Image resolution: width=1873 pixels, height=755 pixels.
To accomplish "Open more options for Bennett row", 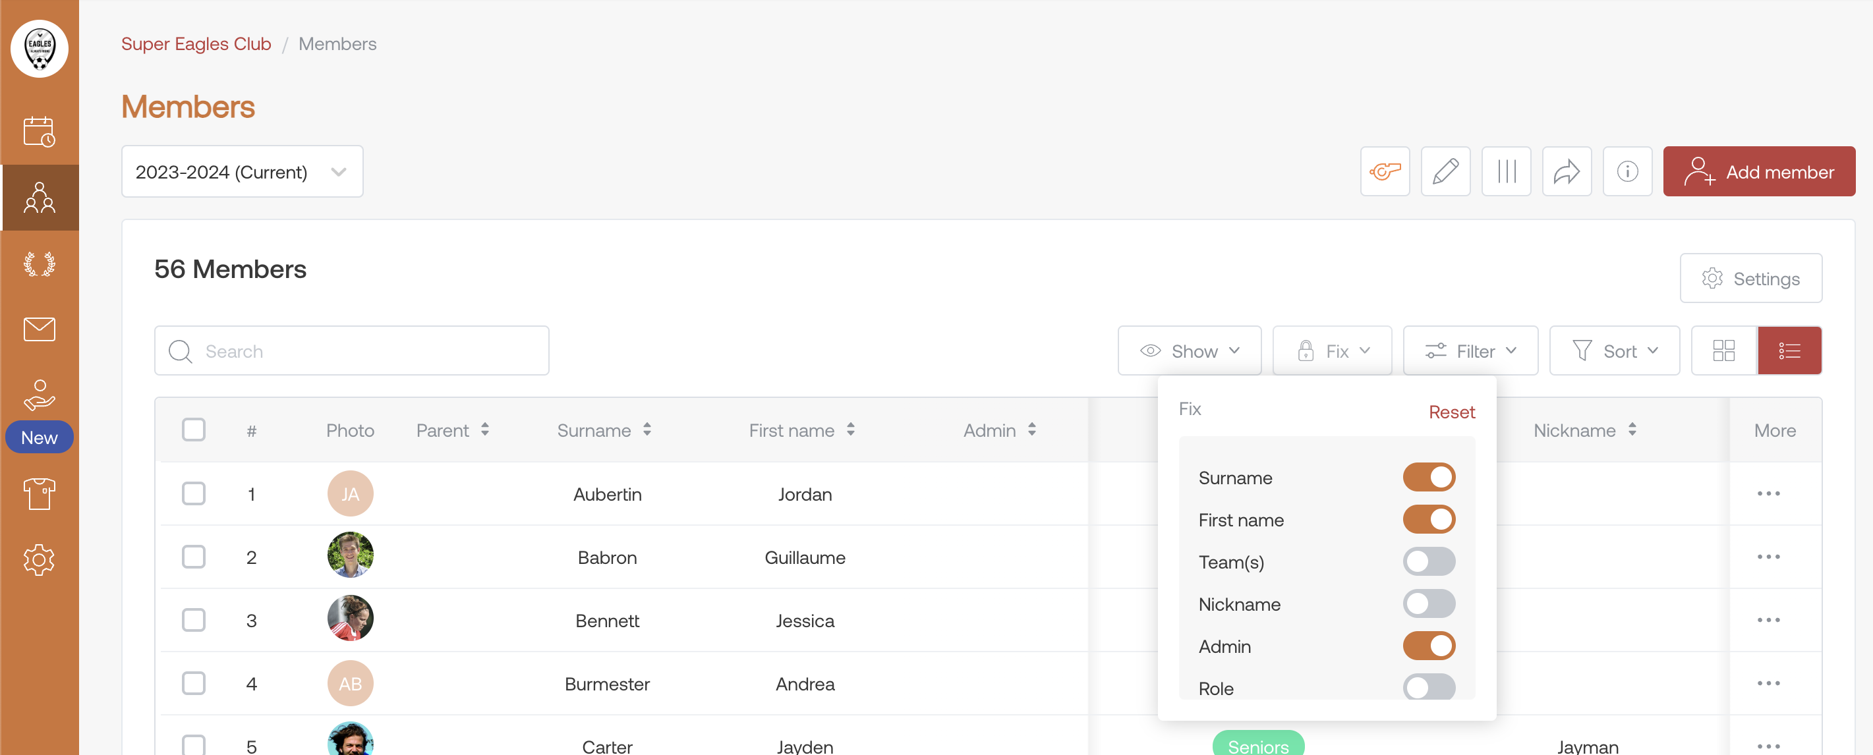I will 1768,620.
